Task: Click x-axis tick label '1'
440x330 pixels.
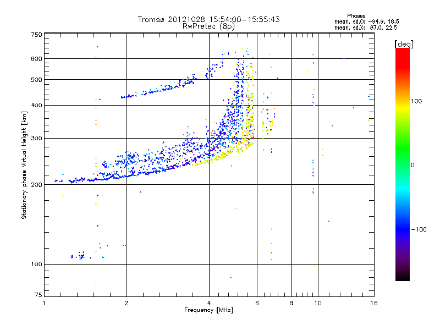Action: pyautogui.click(x=44, y=303)
